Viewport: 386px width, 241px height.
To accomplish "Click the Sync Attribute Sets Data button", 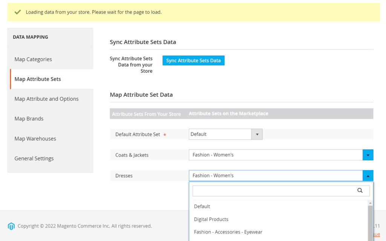I will click(x=193, y=61).
